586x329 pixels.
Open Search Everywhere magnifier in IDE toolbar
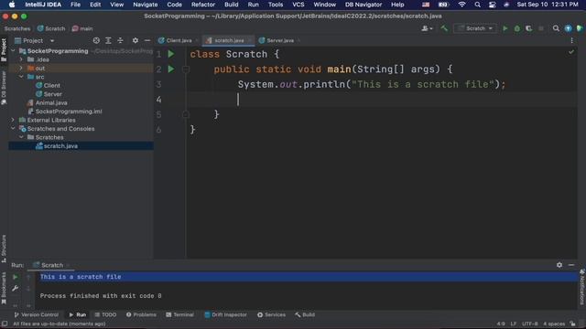click(556, 28)
